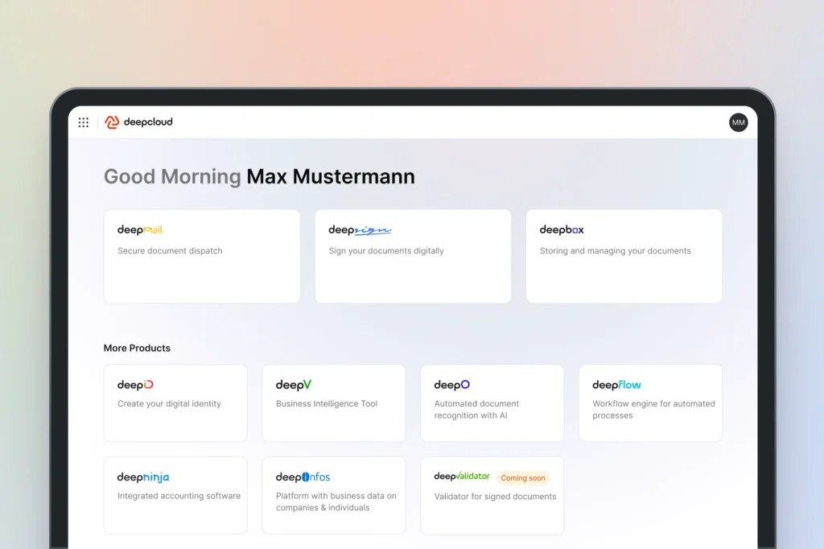Open the deepsign card
Image resolution: width=824 pixels, height=549 pixels.
tap(413, 256)
